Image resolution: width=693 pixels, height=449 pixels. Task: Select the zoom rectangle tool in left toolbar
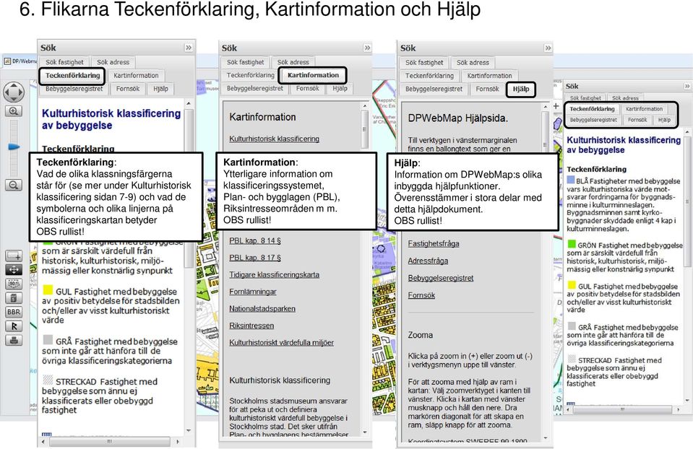tap(14, 256)
